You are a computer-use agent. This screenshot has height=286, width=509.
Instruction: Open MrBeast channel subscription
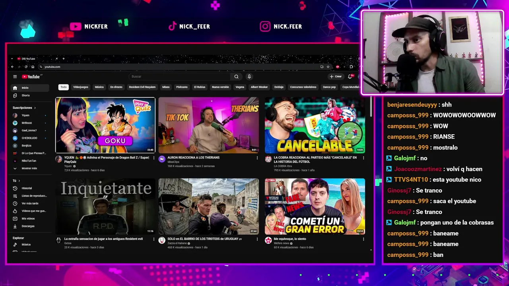30,123
